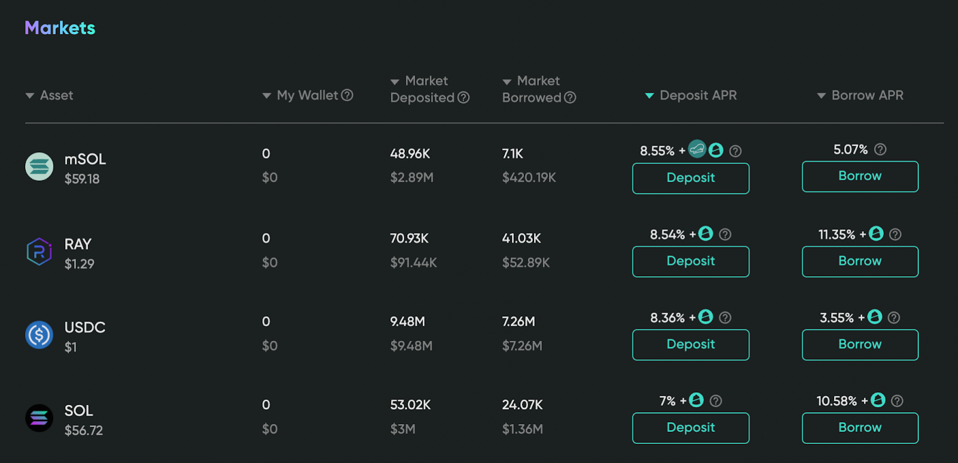Click the mSOL token icon
This screenshot has height=463, width=958.
tap(39, 167)
